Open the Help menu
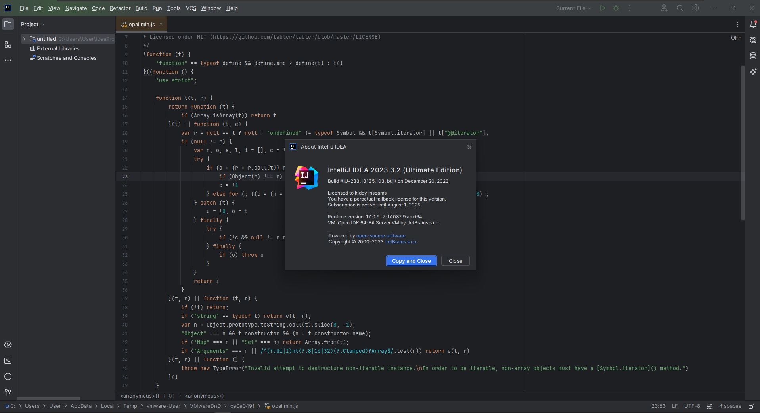The height and width of the screenshot is (413, 760). 232,8
